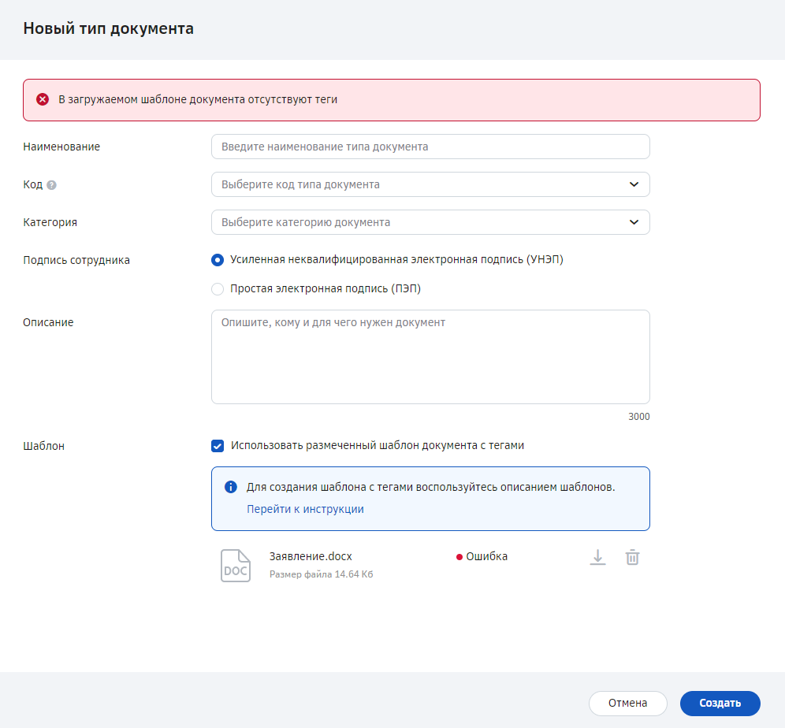Click the Заявление.docx file name
This screenshot has height=728, width=785.
tap(311, 556)
